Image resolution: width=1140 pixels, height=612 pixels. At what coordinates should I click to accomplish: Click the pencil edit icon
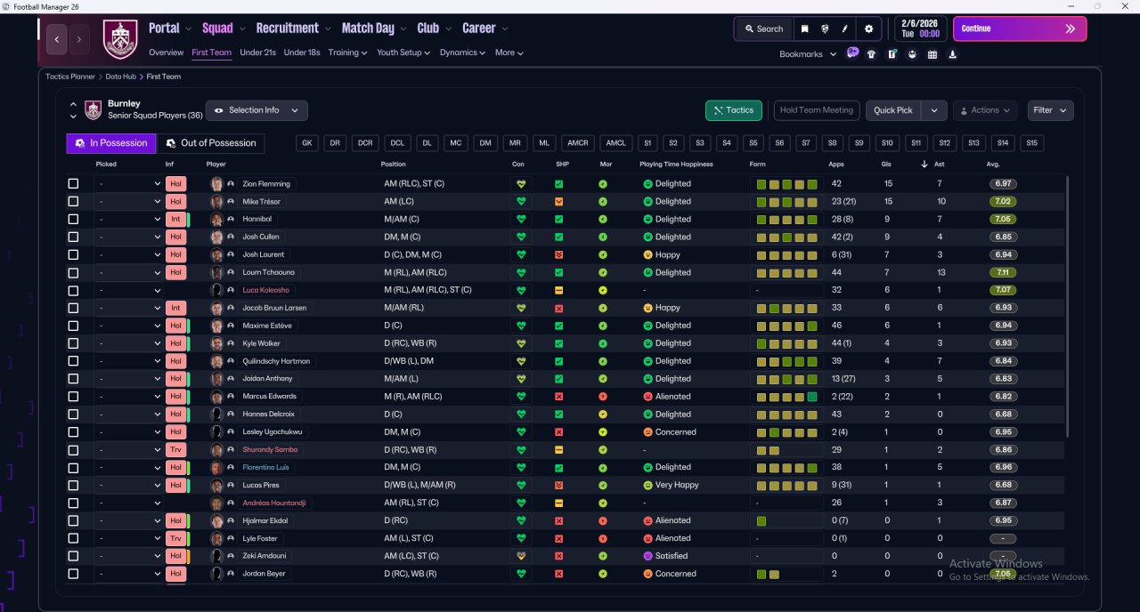click(845, 28)
